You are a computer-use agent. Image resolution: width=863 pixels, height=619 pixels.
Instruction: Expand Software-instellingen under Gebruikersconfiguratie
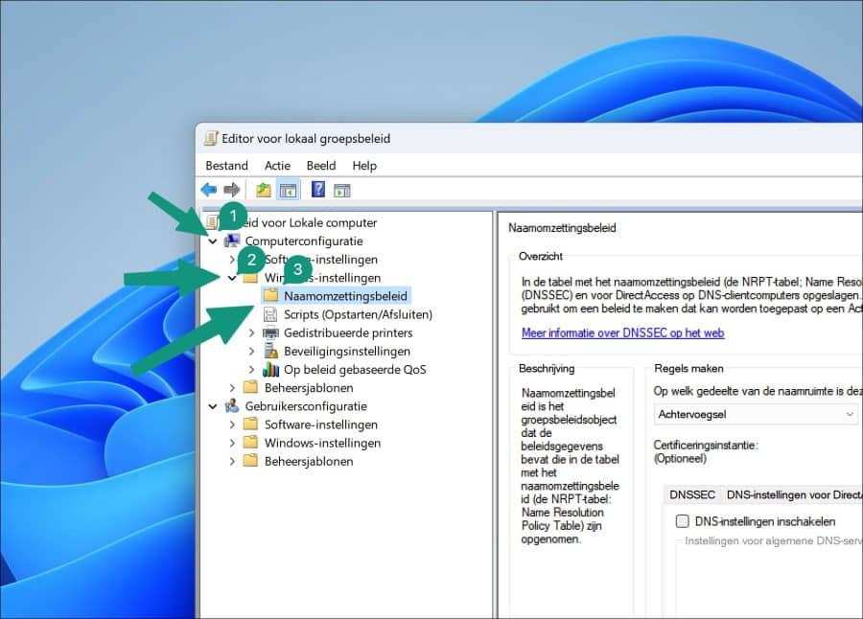232,424
